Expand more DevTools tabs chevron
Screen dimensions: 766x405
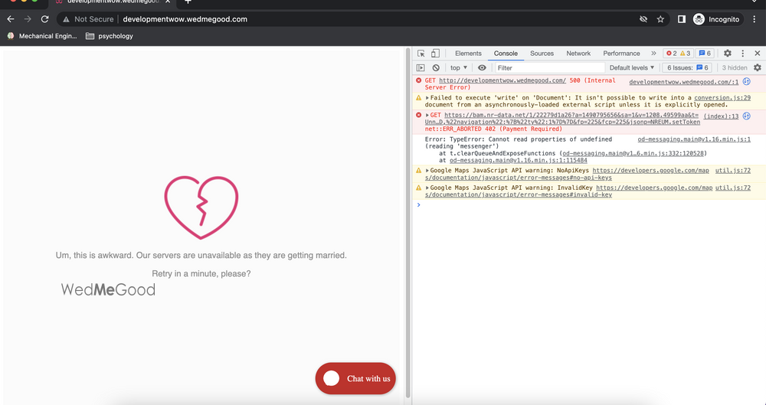[x=653, y=54]
